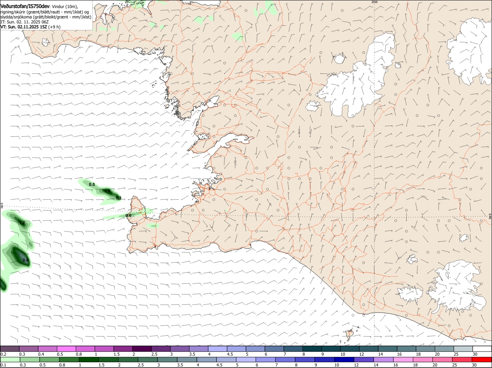Pick the darkest purple upper legend swatch at 2
Image resolution: width=492 pixels, height=368 pixels.
142,348
